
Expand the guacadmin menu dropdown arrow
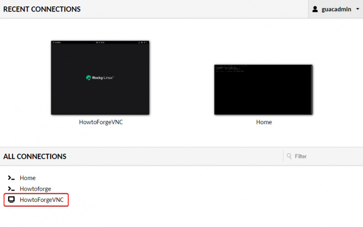click(358, 9)
